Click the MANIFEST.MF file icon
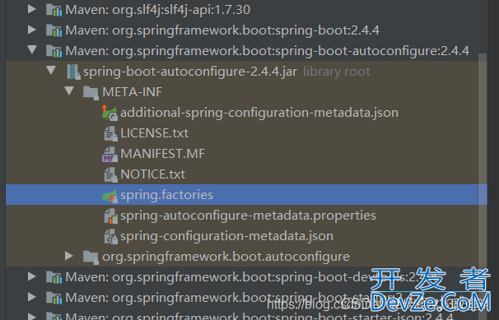The height and width of the screenshot is (320, 499). [x=110, y=154]
